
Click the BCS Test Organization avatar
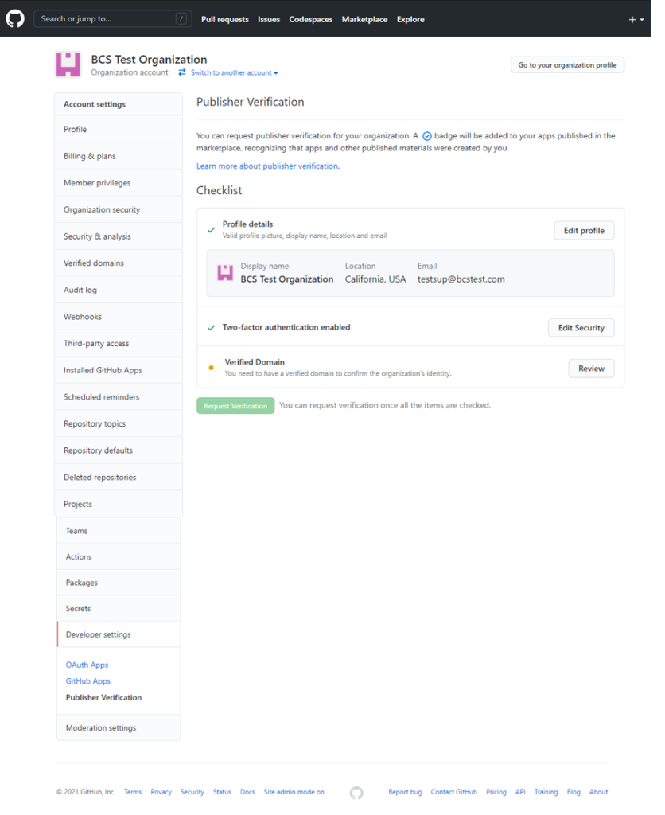pyautogui.click(x=68, y=64)
